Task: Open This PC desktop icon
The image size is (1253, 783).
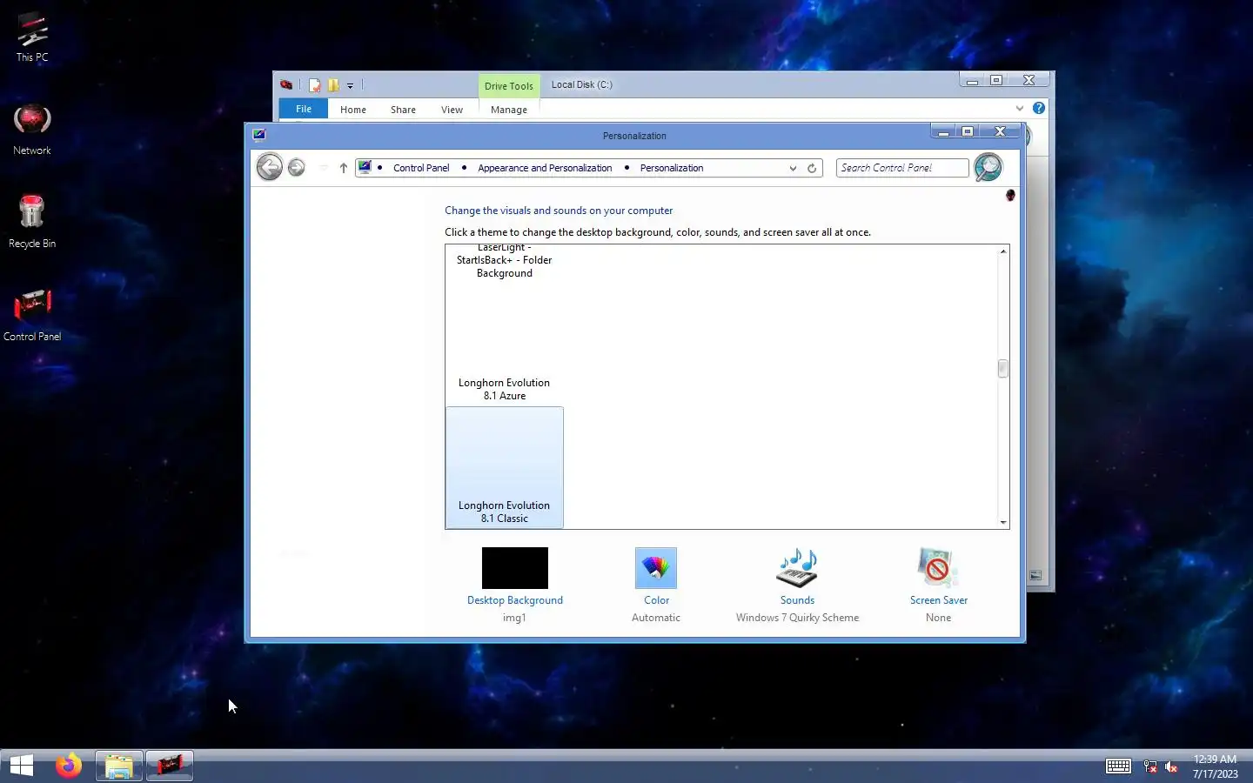Action: click(x=32, y=37)
